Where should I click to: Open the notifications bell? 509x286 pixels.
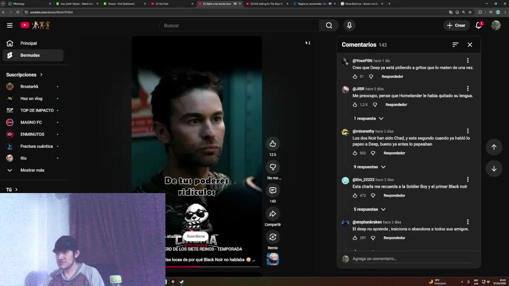479,25
